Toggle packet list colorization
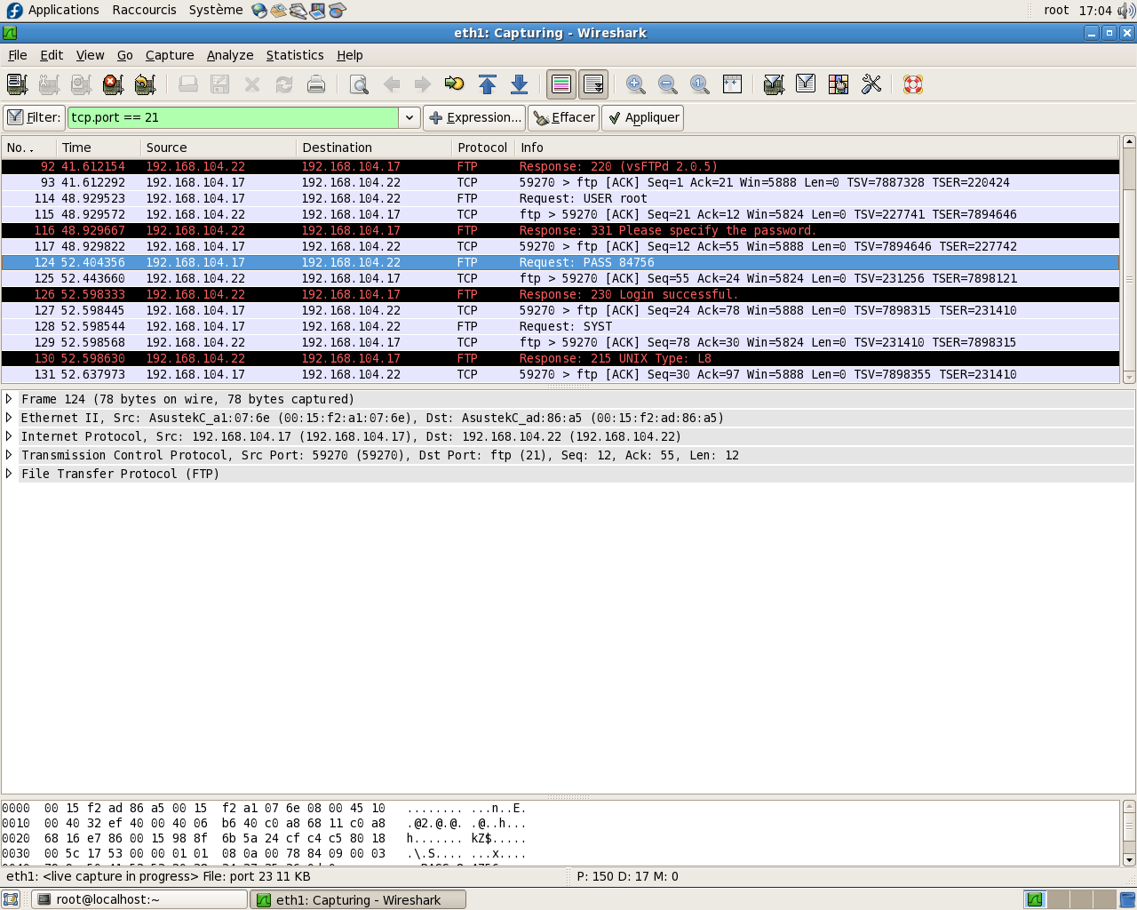The image size is (1137, 910). [x=561, y=84]
